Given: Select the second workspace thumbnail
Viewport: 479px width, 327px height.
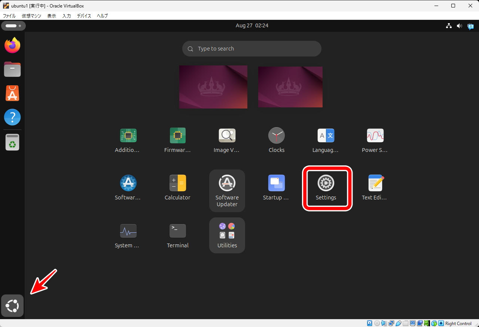Looking at the screenshot, I should click(x=290, y=87).
